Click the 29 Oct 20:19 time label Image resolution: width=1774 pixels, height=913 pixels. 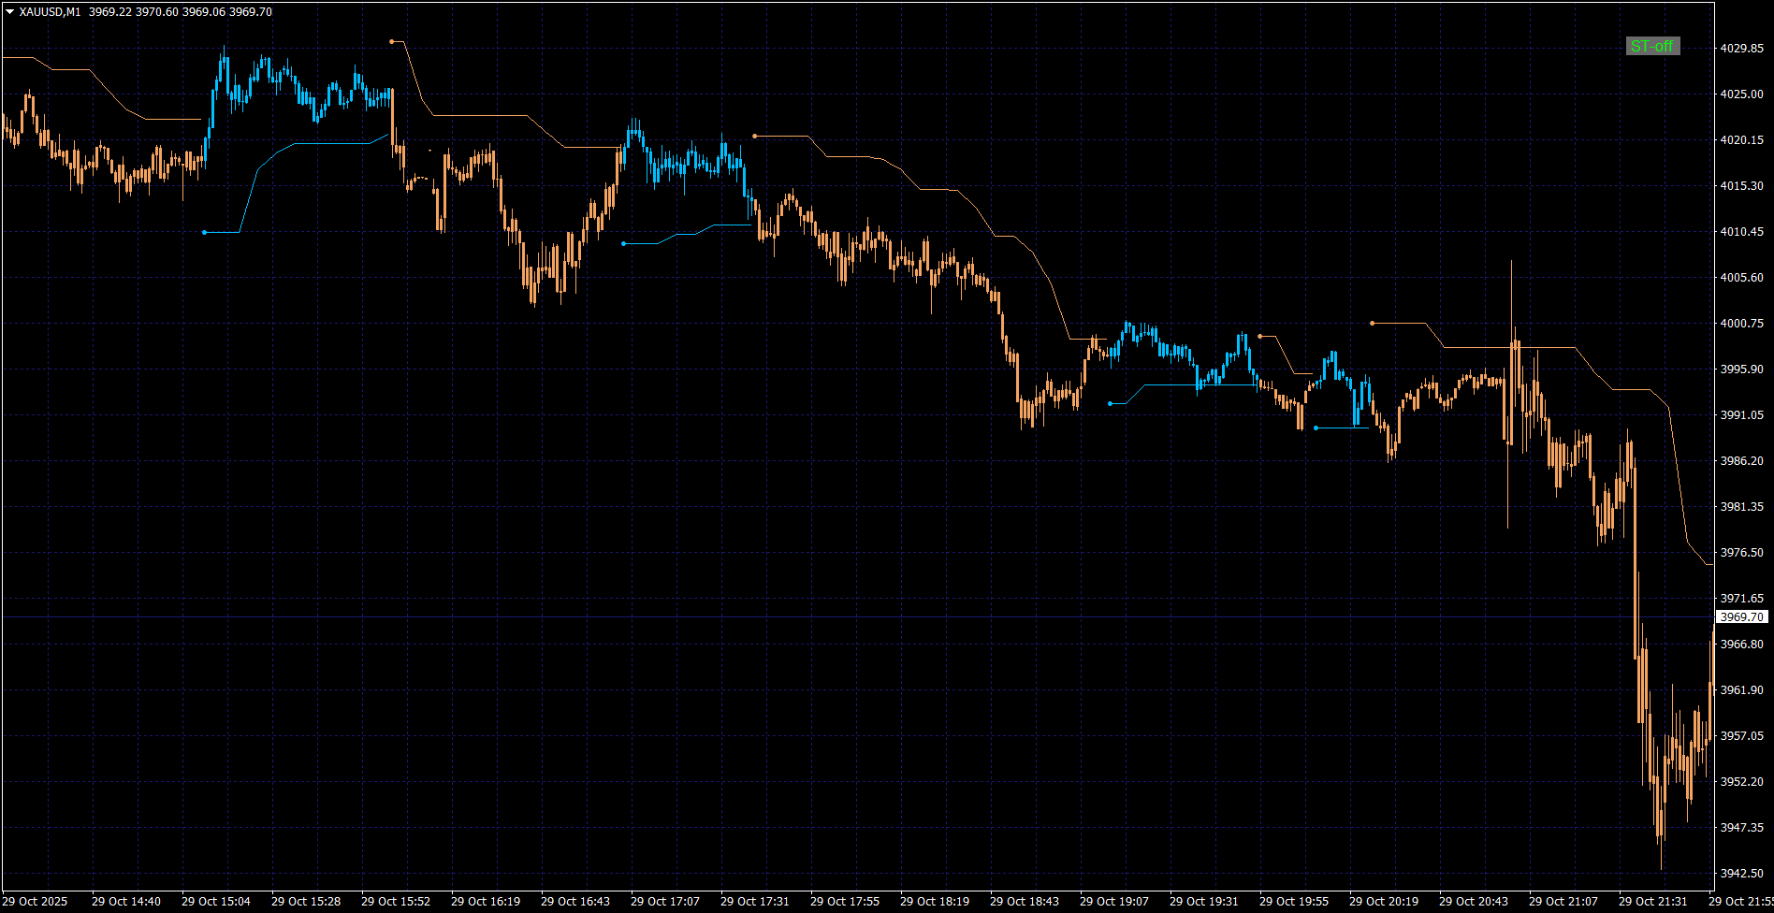(x=1384, y=902)
